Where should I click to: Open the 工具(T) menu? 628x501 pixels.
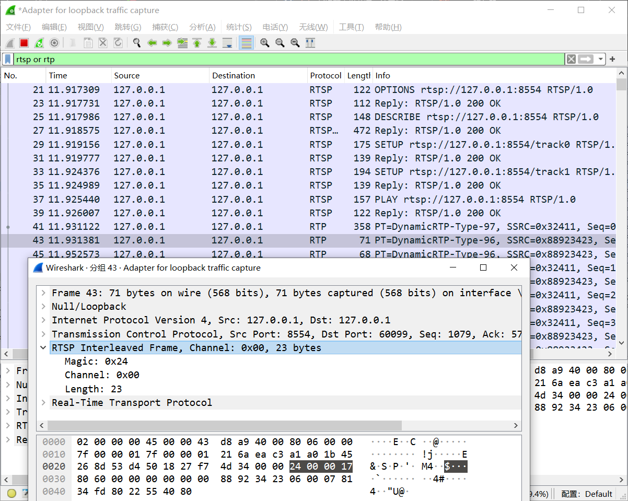click(x=351, y=27)
